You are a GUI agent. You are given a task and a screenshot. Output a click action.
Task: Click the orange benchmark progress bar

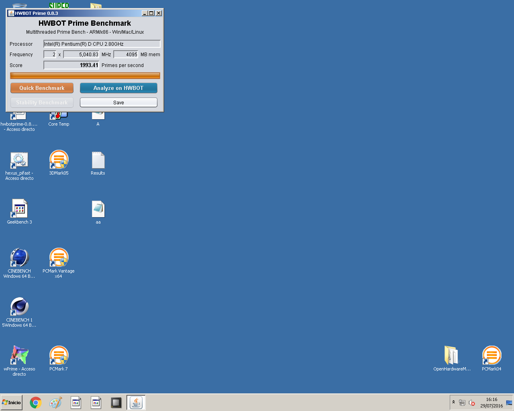pos(85,75)
